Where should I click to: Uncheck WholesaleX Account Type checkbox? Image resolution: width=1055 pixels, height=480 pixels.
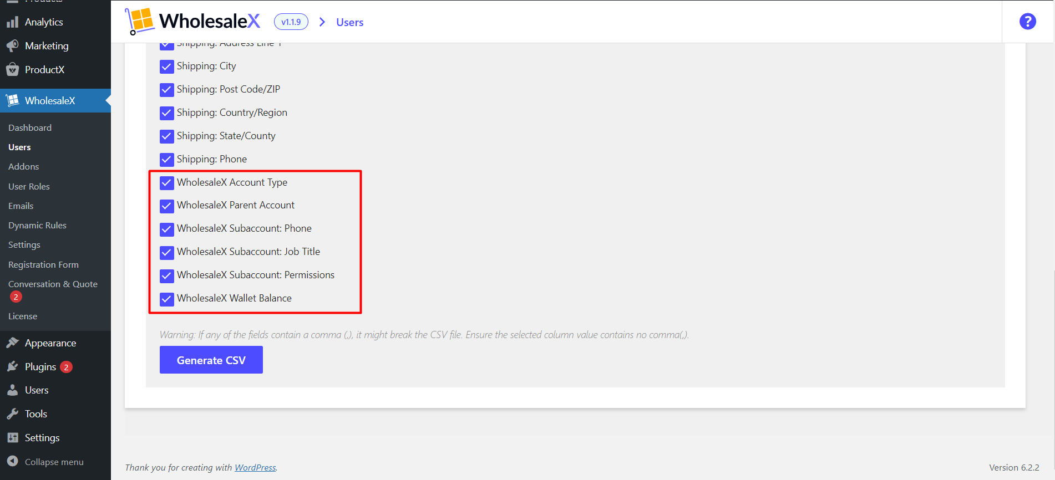[167, 183]
